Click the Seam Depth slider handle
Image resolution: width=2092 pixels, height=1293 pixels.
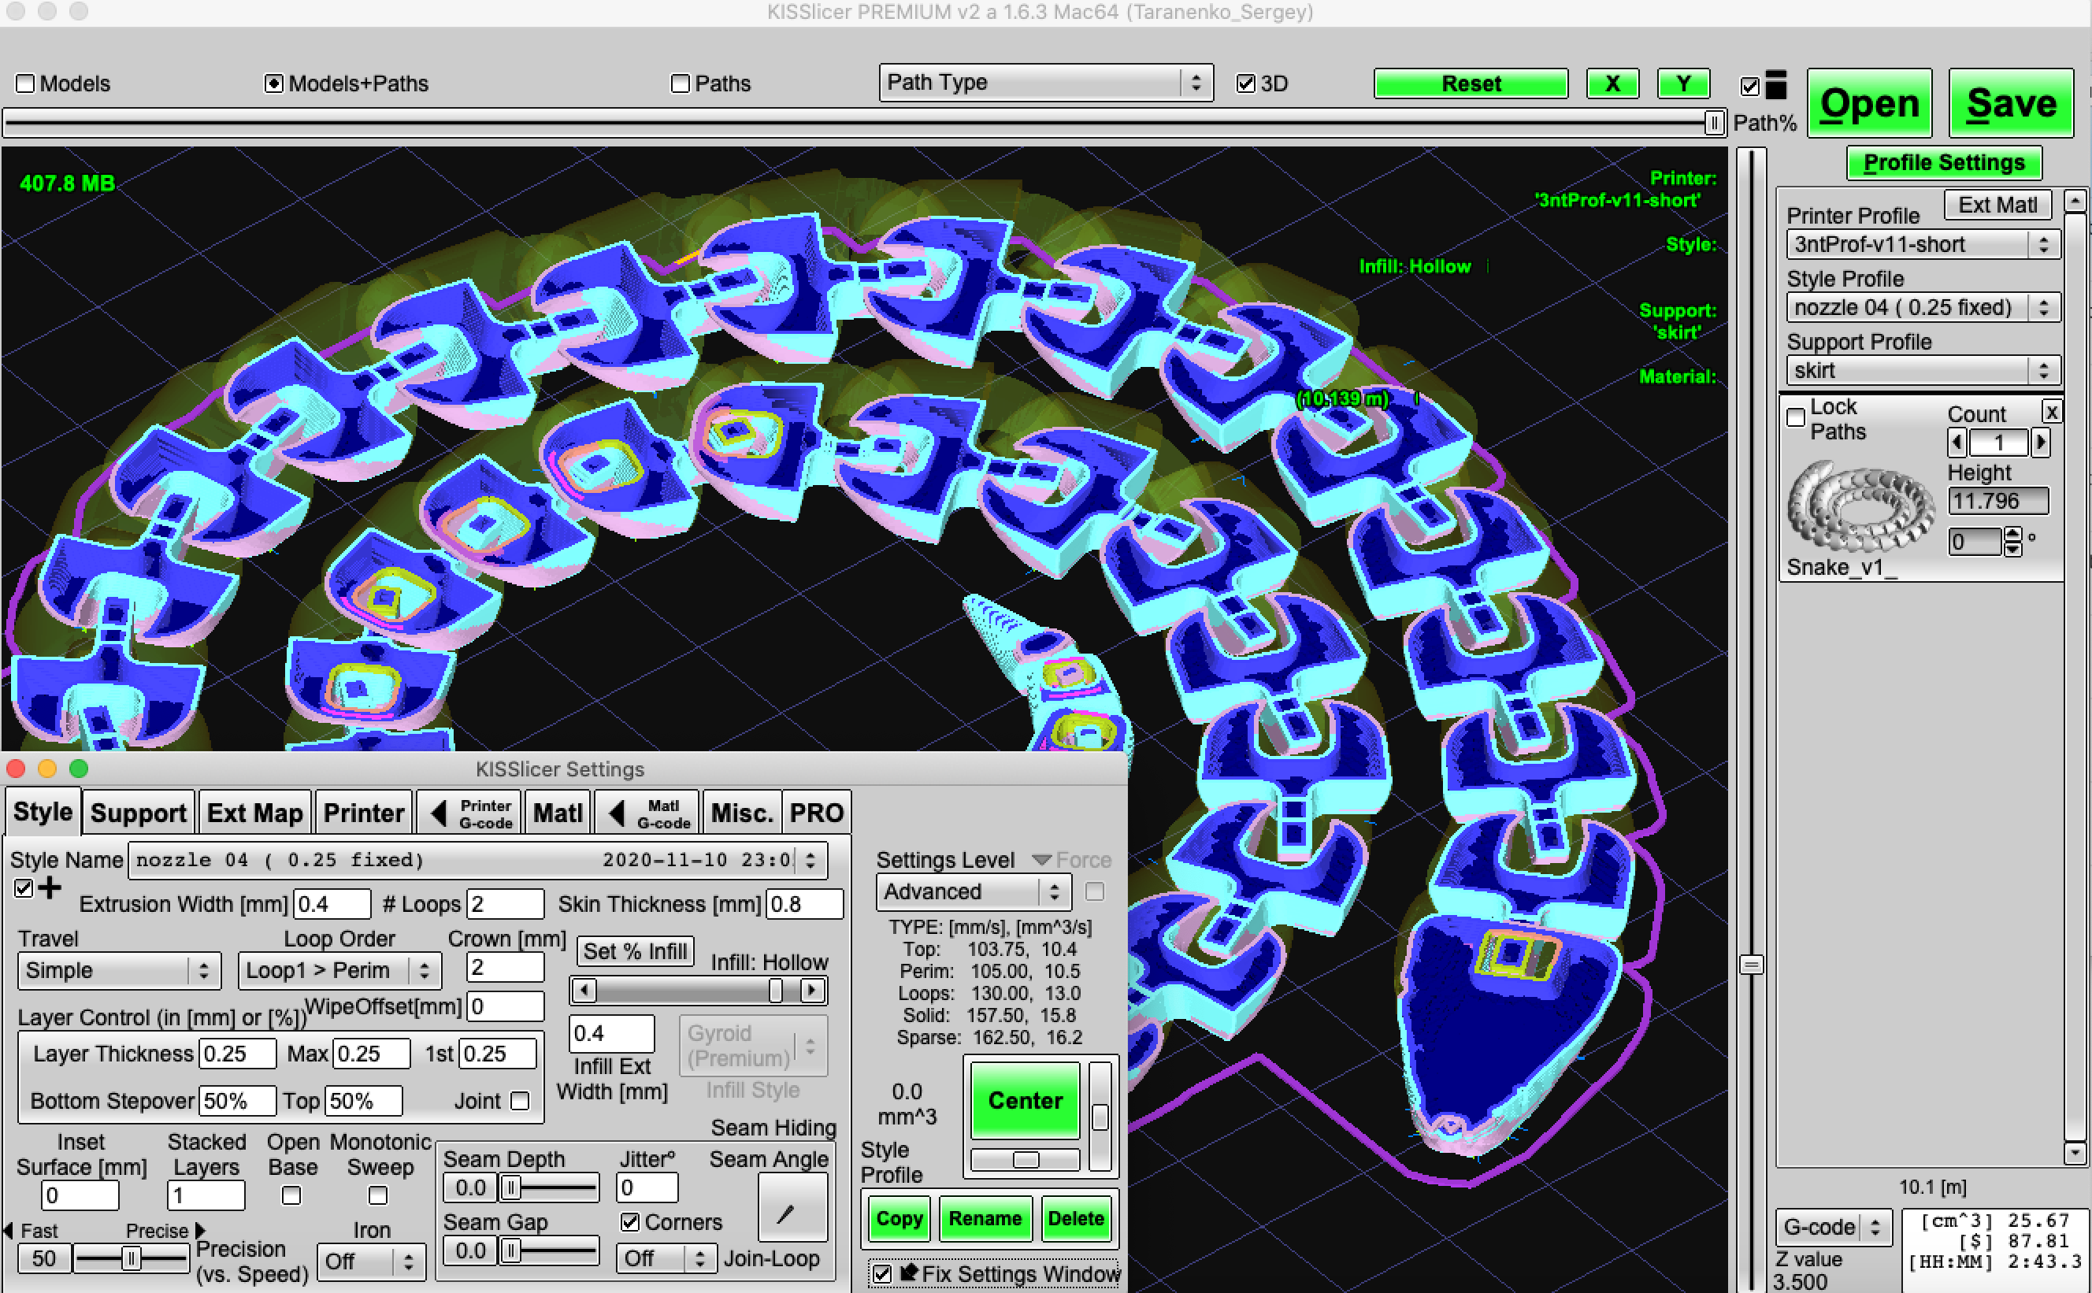(x=510, y=1187)
